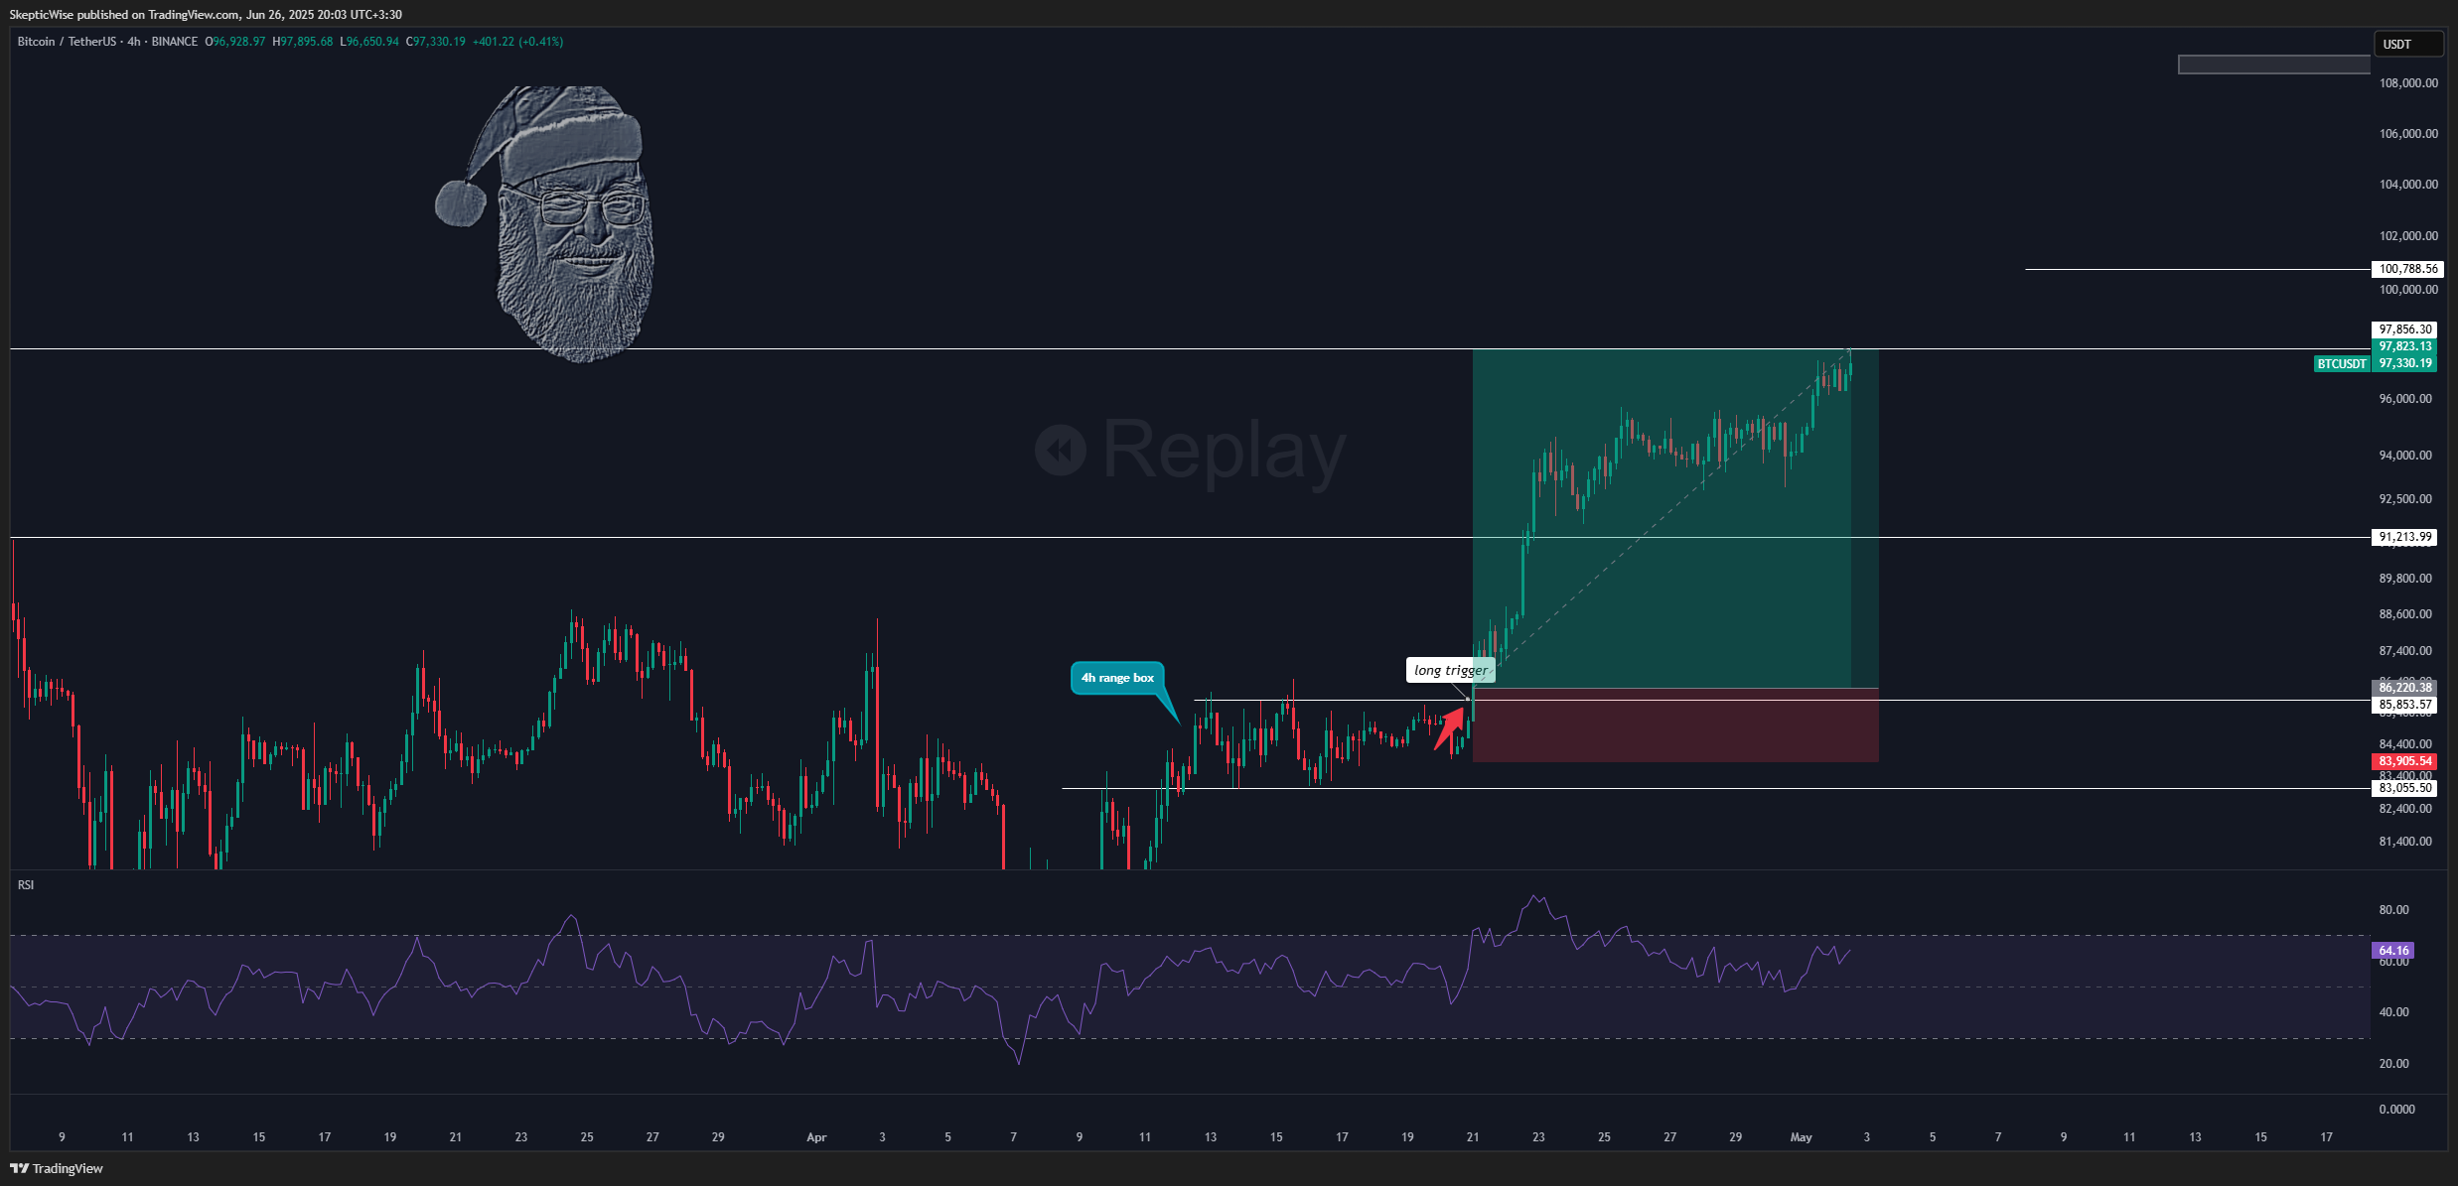This screenshot has width=2458, height=1186.
Task: Click the +401.22 (+0.41%) change value
Action: pyautogui.click(x=517, y=42)
